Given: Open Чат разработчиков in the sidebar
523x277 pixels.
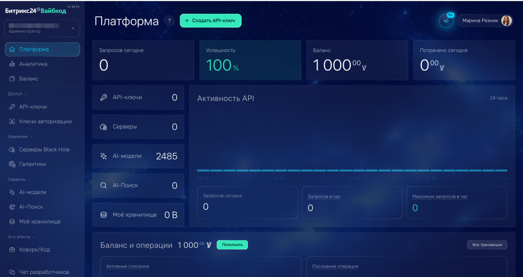Looking at the screenshot, I should [x=42, y=272].
